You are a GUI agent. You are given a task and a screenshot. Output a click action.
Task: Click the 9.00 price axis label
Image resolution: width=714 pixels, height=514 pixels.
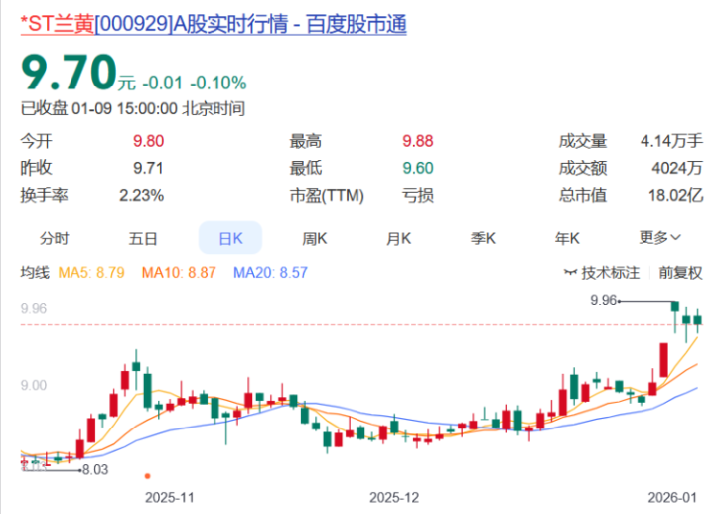tap(33, 386)
